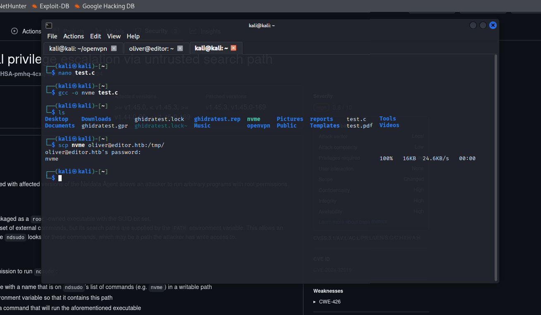The image size is (541, 315).
Task: Close the terminal window with blue button
Action: [x=493, y=25]
